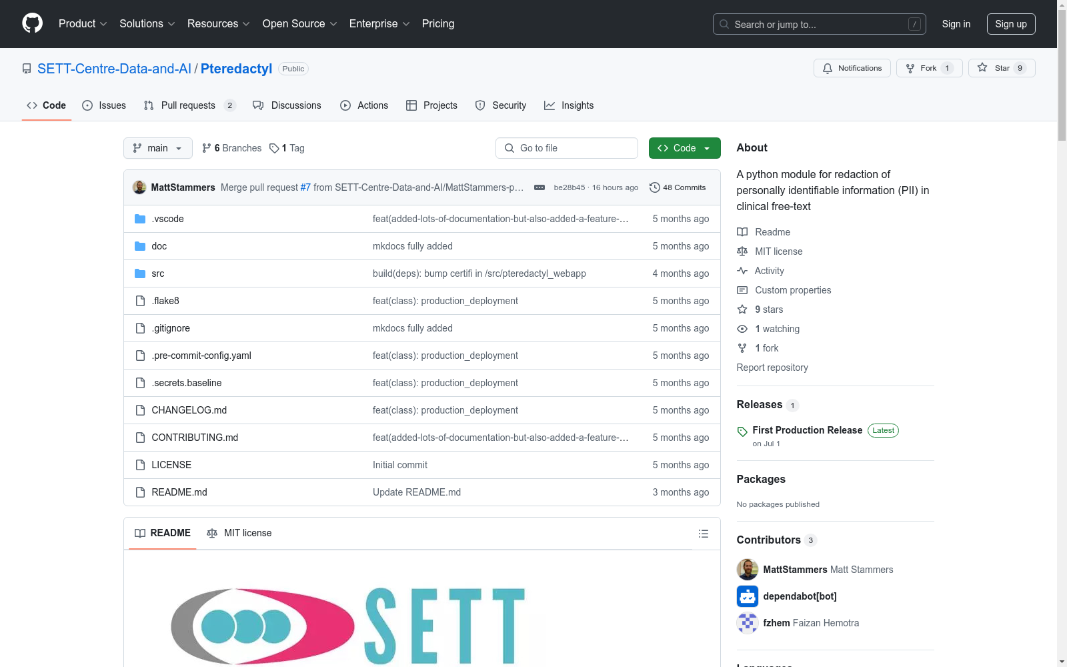This screenshot has height=667, width=1067.
Task: Click the star icon beside 9 stars
Action: pyautogui.click(x=742, y=309)
